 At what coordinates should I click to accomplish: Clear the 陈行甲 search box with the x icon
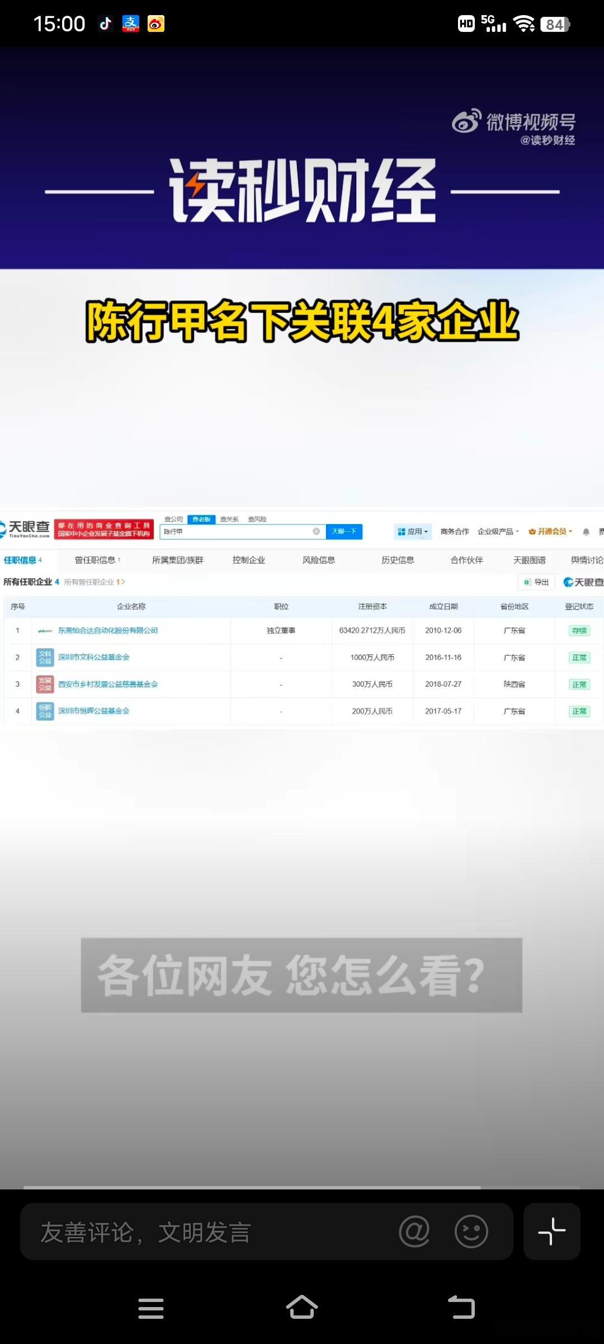click(316, 531)
